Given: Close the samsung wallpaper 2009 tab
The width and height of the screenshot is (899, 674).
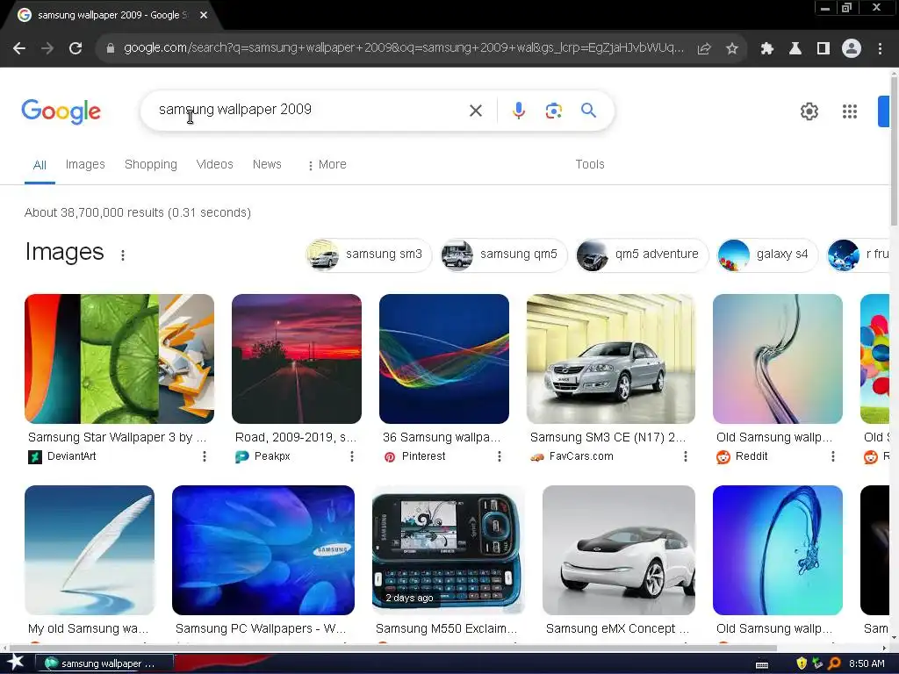Looking at the screenshot, I should tap(204, 16).
